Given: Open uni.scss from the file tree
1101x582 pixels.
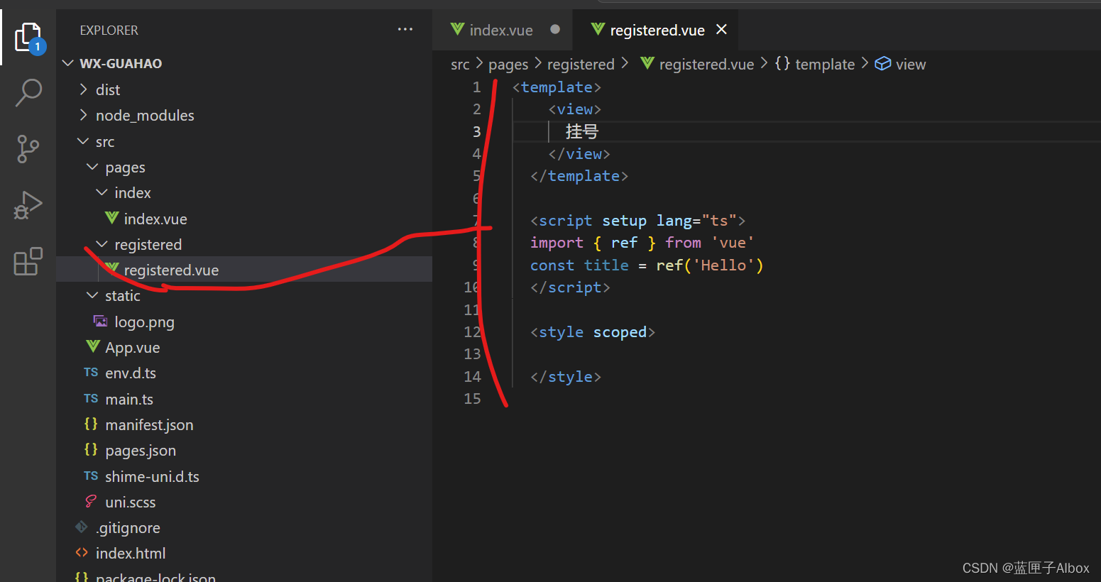Looking at the screenshot, I should tap(131, 502).
